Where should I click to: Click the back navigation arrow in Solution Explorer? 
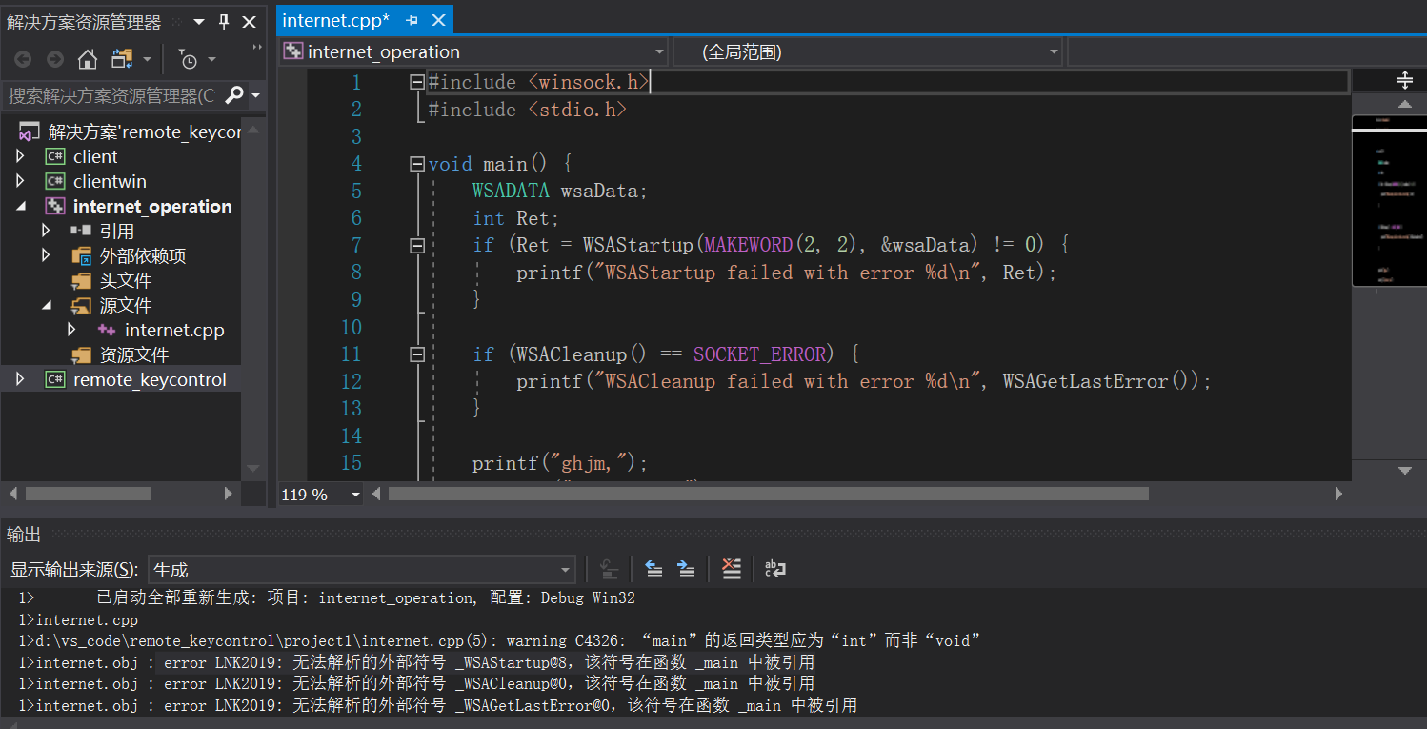point(22,58)
